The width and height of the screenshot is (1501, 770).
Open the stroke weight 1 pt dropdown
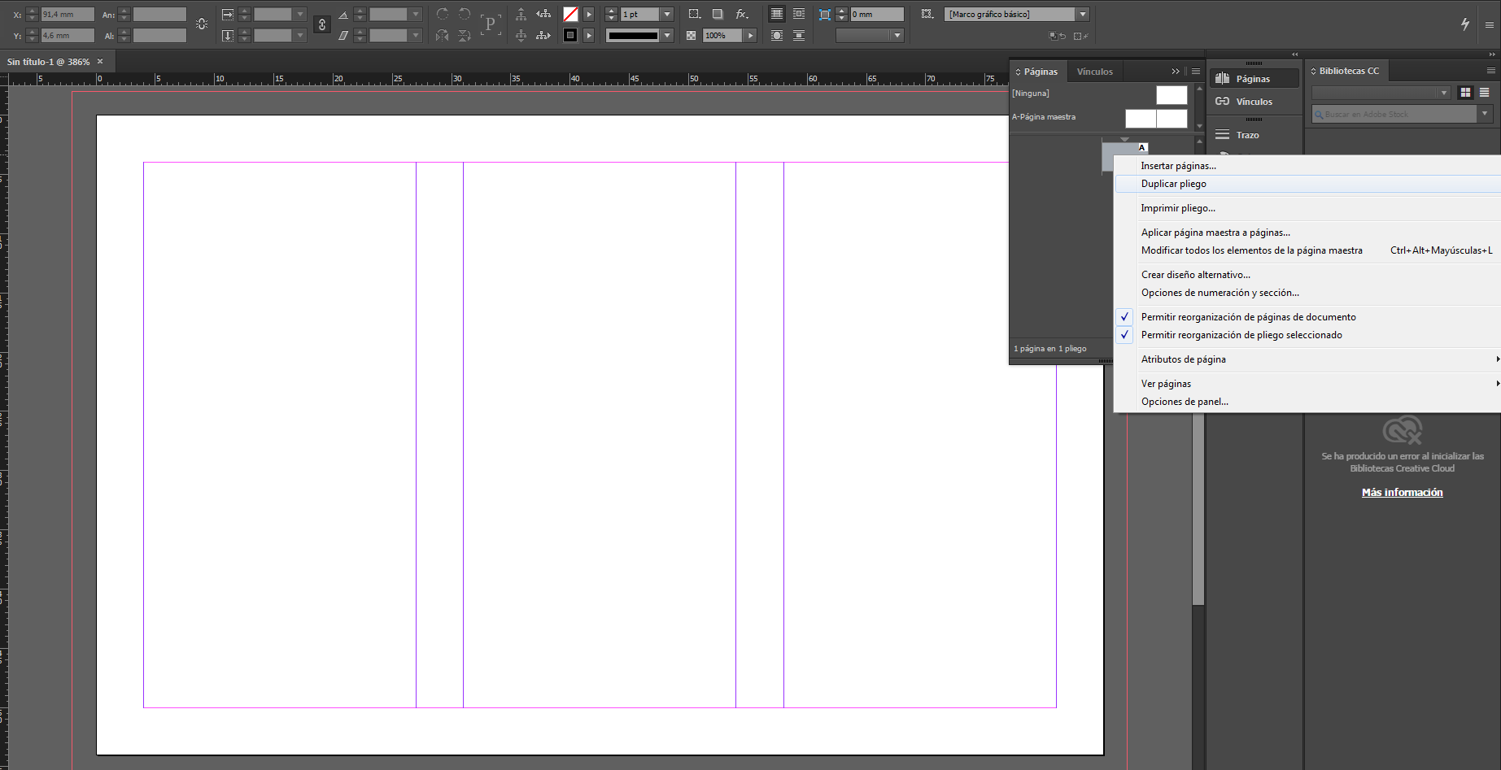(x=667, y=14)
